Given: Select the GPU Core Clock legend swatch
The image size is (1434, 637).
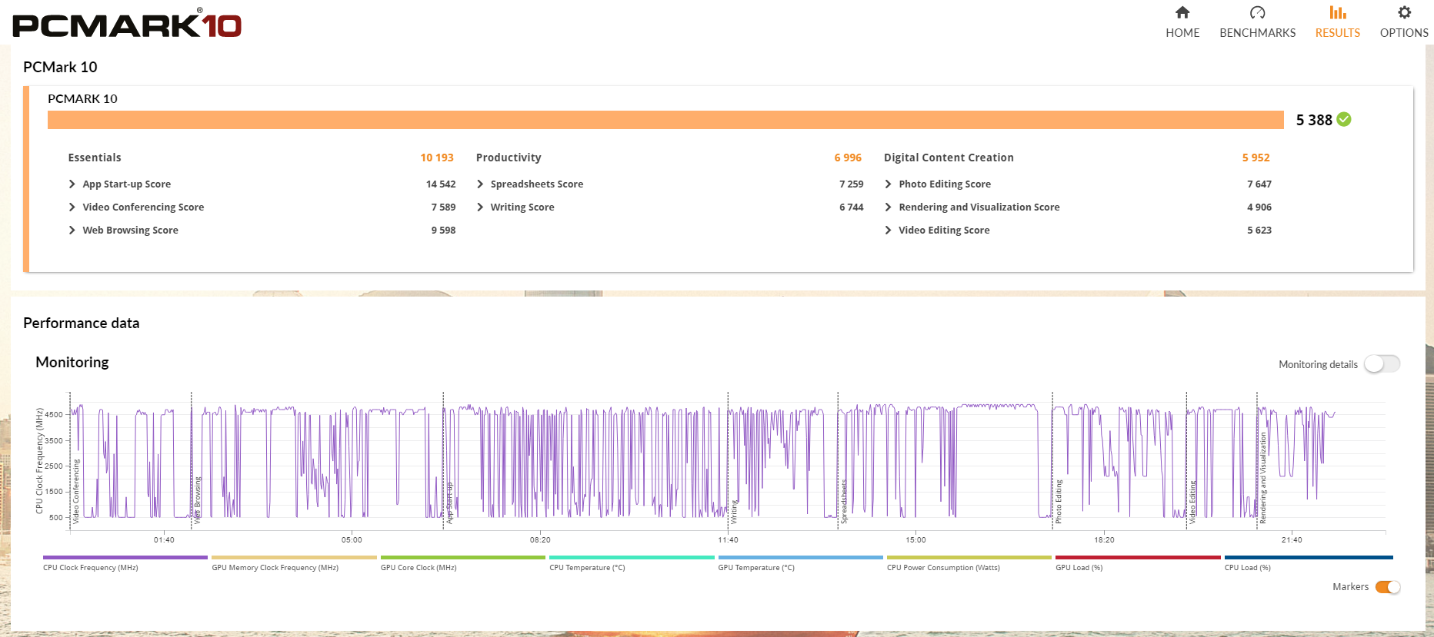Looking at the screenshot, I should pos(463,558).
